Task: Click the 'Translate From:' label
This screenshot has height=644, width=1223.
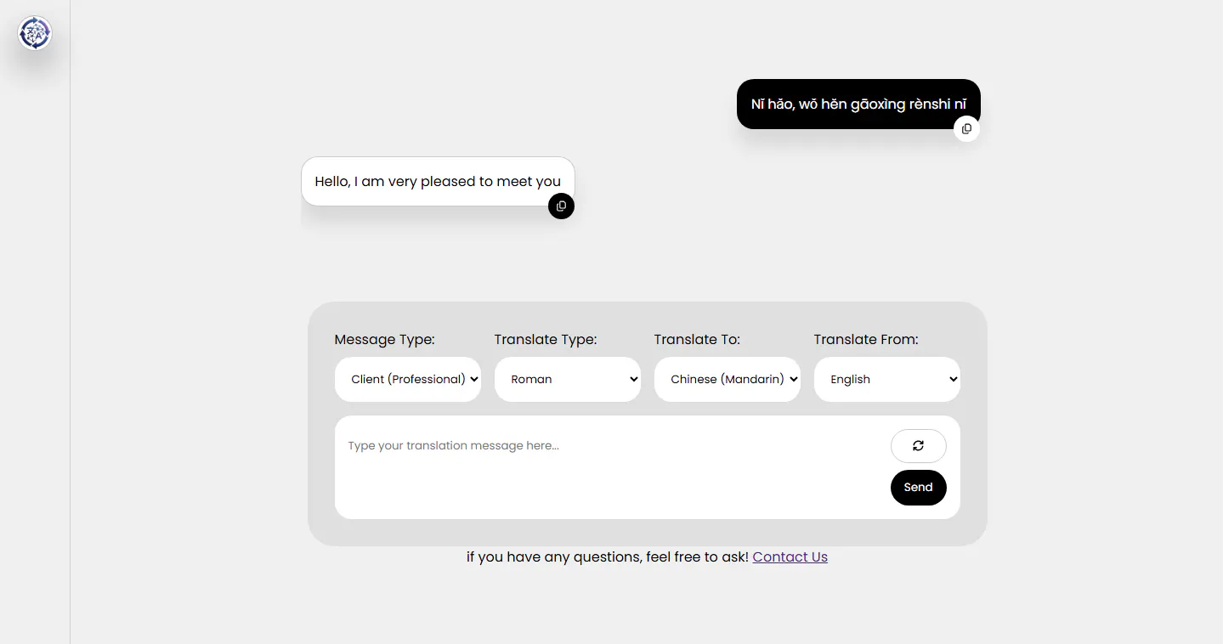Action: tap(866, 340)
